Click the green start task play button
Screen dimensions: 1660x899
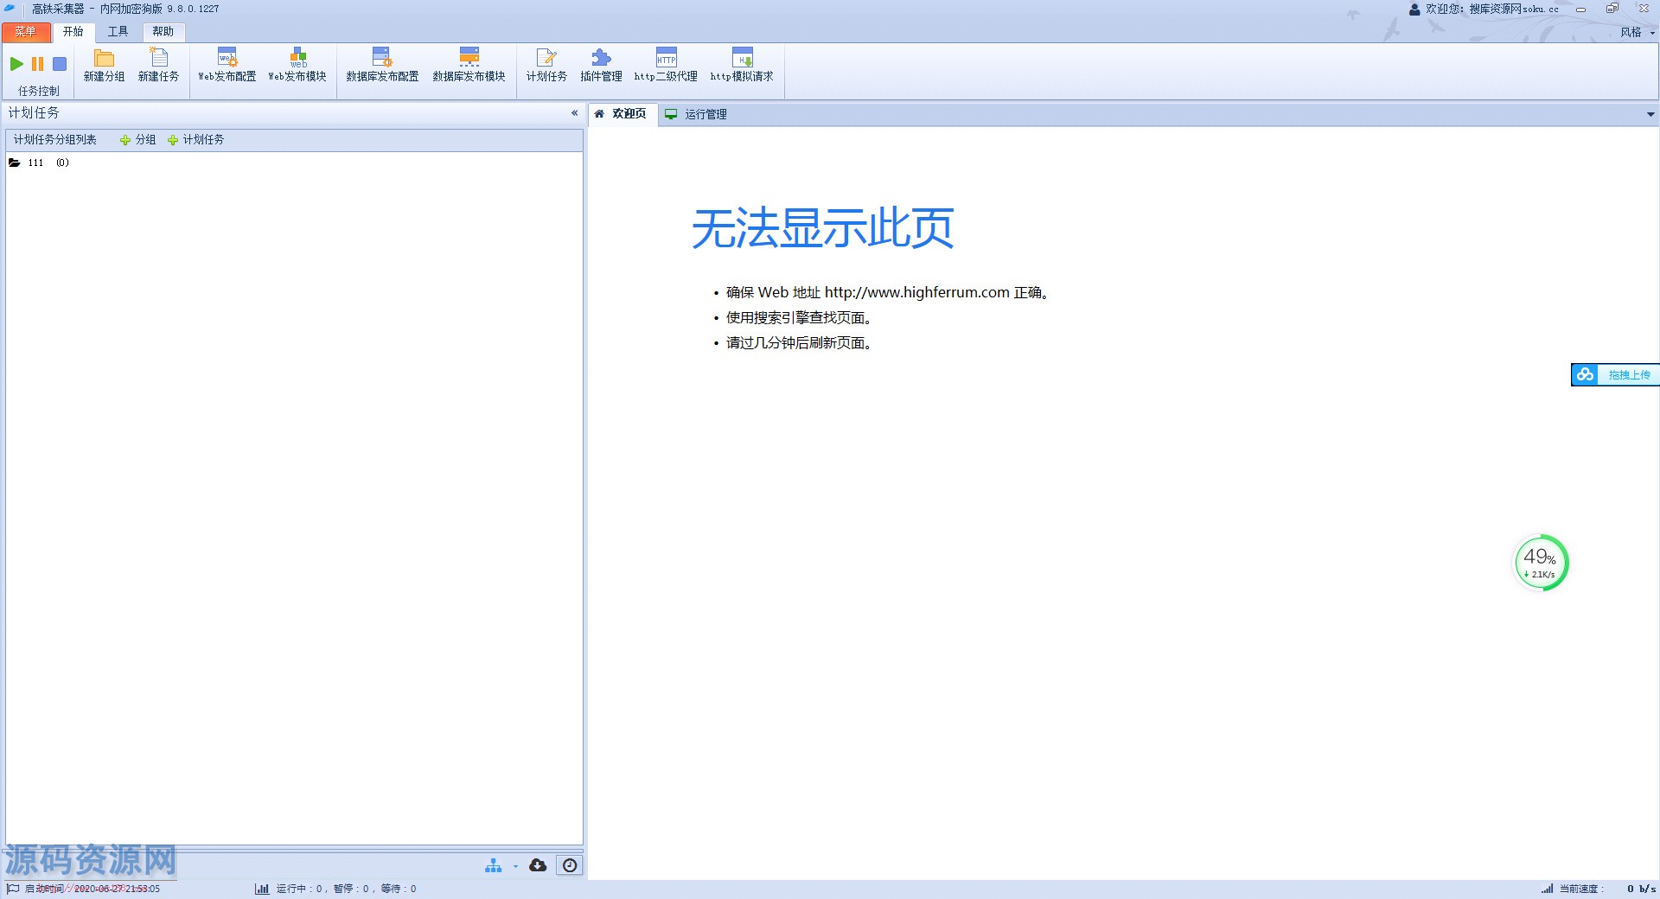16,64
